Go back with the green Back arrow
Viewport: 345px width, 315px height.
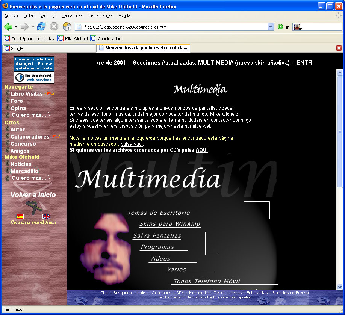(x=8, y=27)
